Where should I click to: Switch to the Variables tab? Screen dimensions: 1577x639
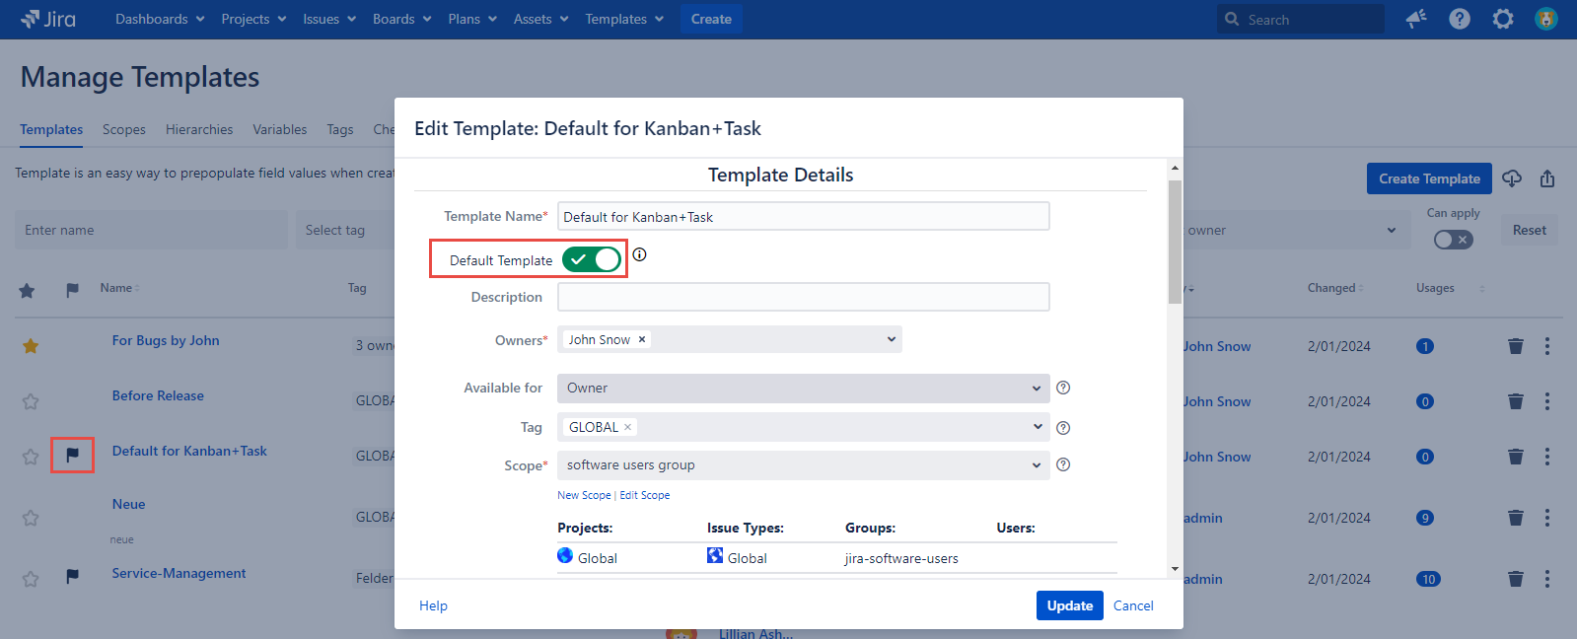click(x=279, y=129)
